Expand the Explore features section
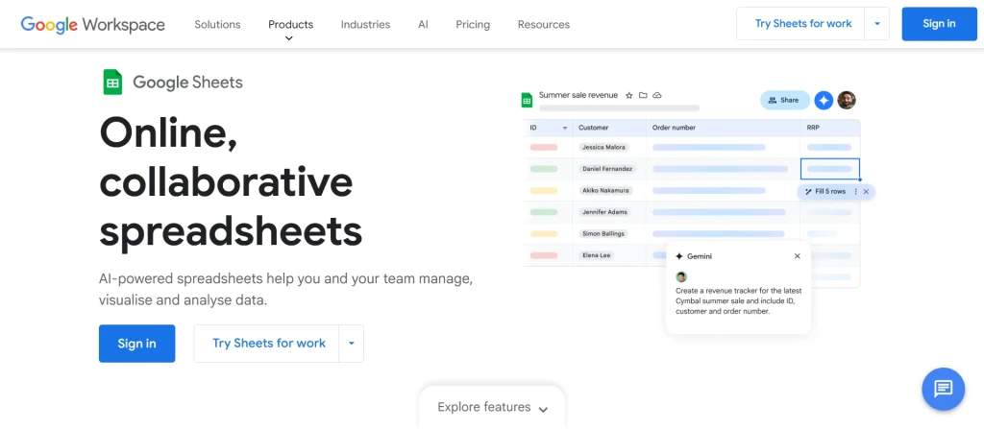Screen dimensions: 984x429 pos(493,407)
